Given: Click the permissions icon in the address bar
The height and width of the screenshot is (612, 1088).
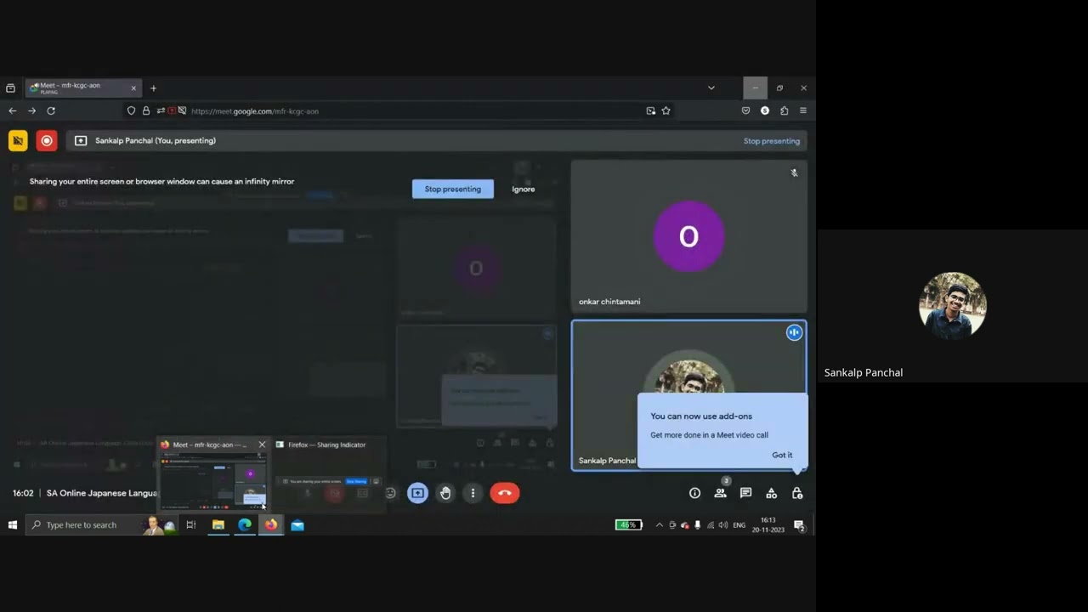Looking at the screenshot, I should tap(161, 110).
